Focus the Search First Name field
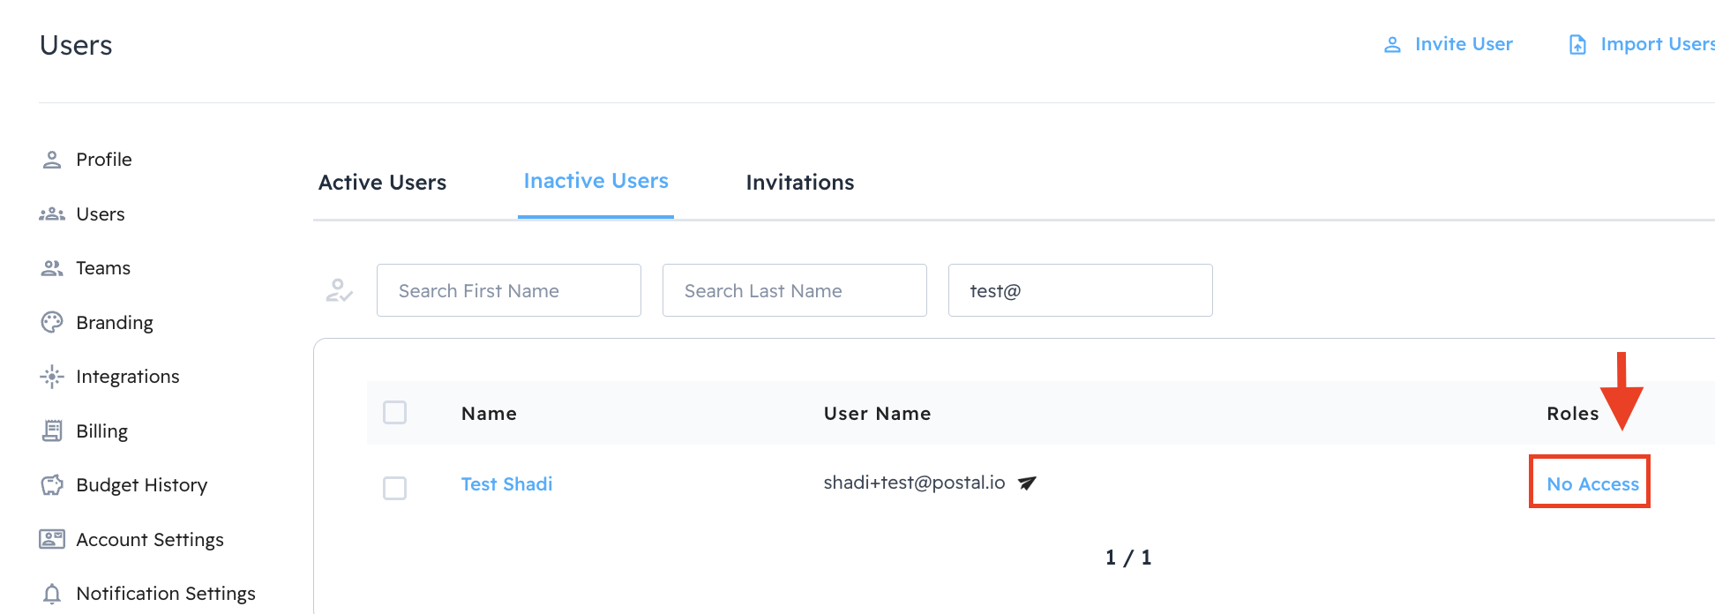1715x614 pixels. (508, 290)
